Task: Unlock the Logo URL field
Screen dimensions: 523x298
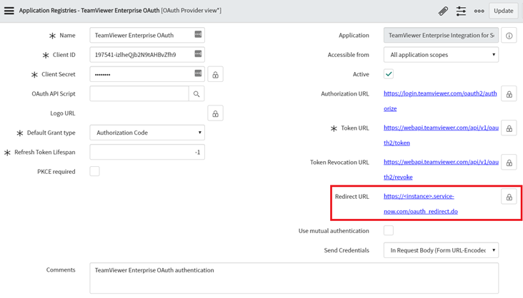Action: [x=216, y=113]
